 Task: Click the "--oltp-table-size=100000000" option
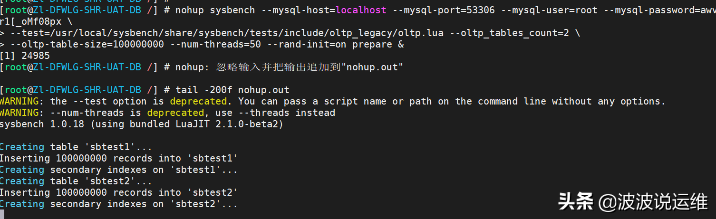pyautogui.click(x=87, y=45)
